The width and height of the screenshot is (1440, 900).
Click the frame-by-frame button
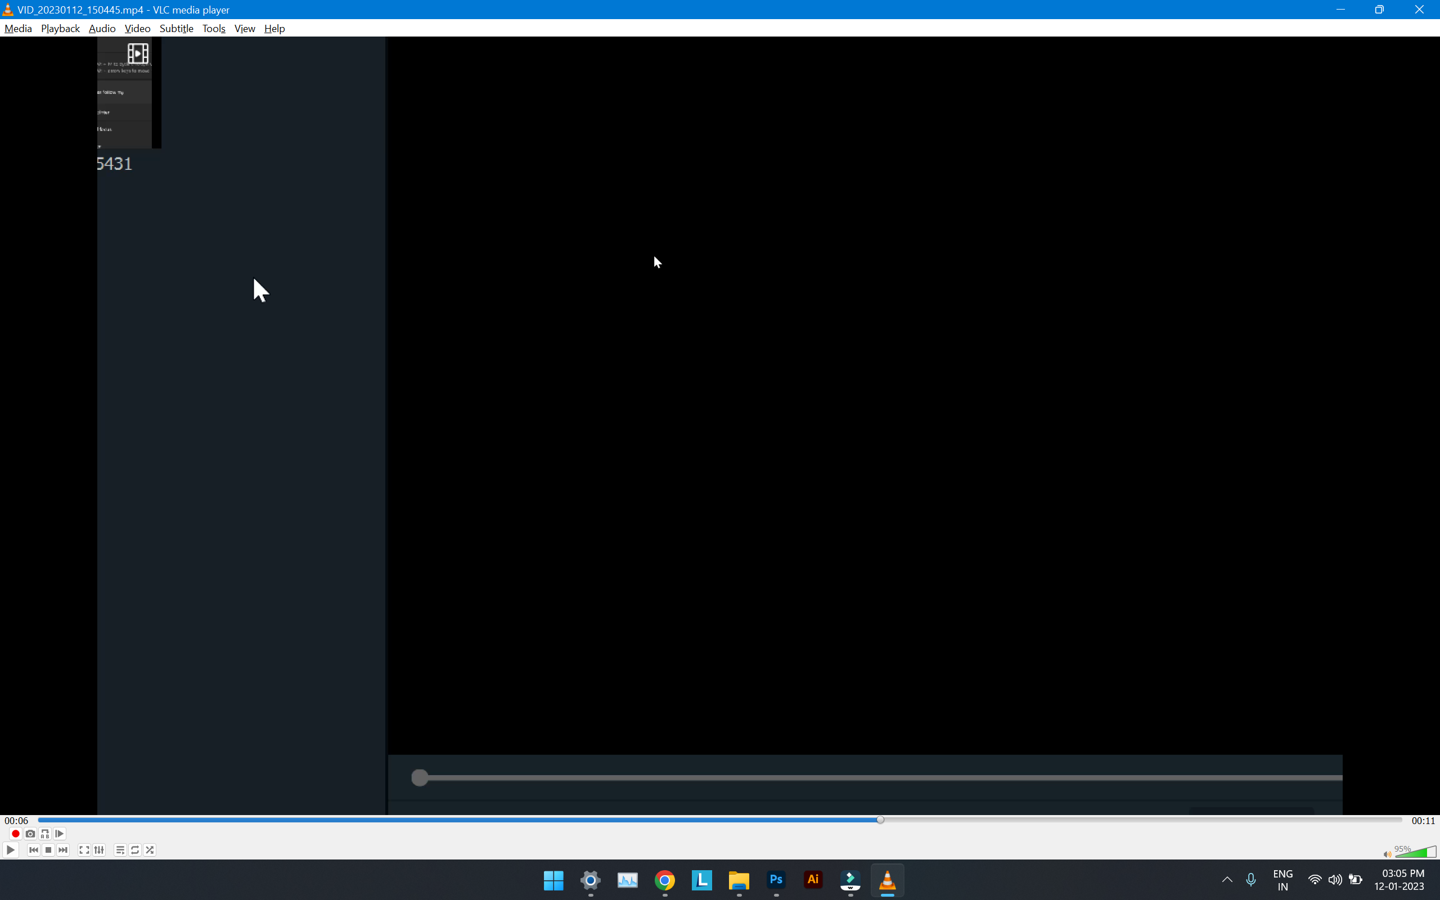tap(60, 834)
